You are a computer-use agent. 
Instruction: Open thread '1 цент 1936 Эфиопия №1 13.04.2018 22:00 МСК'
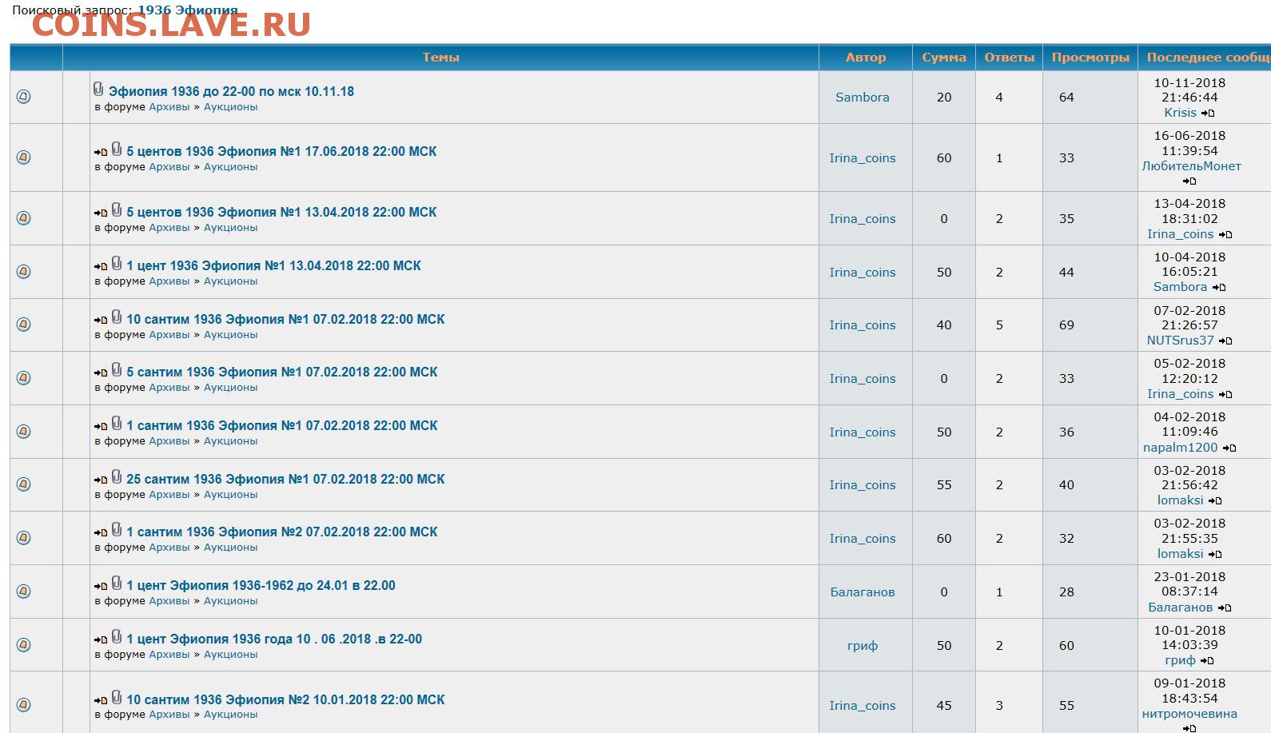273,266
